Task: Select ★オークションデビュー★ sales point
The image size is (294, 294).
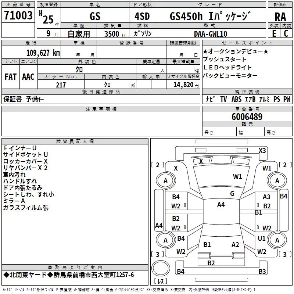Action: click(236, 51)
